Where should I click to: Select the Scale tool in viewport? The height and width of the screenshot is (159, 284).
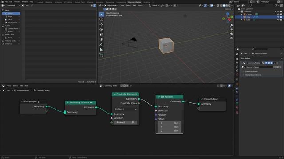click(101, 34)
